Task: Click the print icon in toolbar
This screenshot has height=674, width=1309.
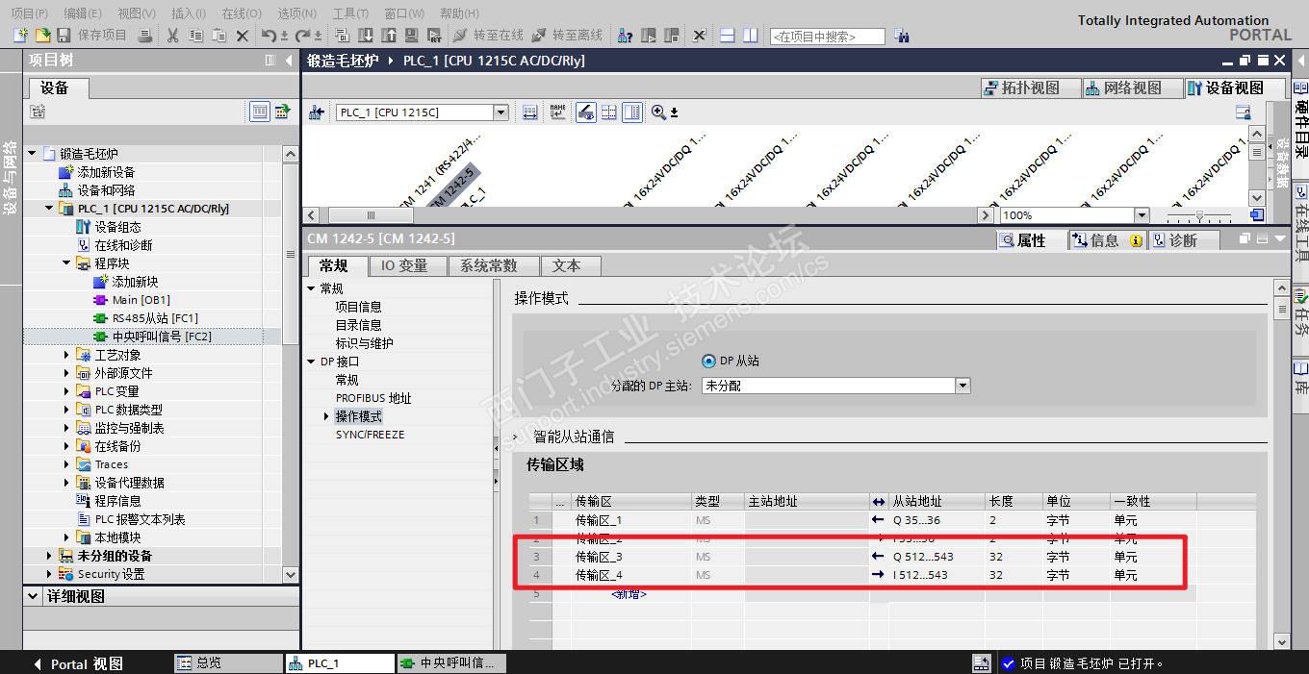Action: (145, 35)
